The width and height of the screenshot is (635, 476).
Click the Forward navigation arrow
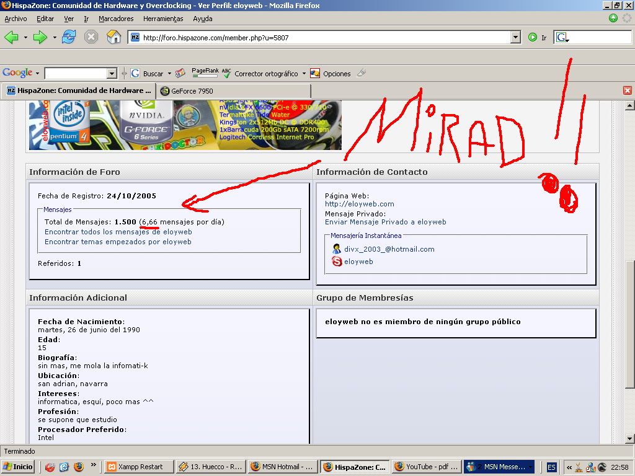tap(40, 37)
